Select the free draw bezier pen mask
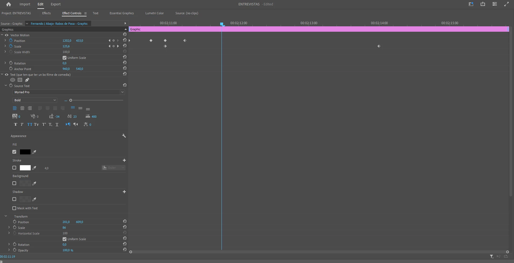514x263 pixels. [27, 80]
